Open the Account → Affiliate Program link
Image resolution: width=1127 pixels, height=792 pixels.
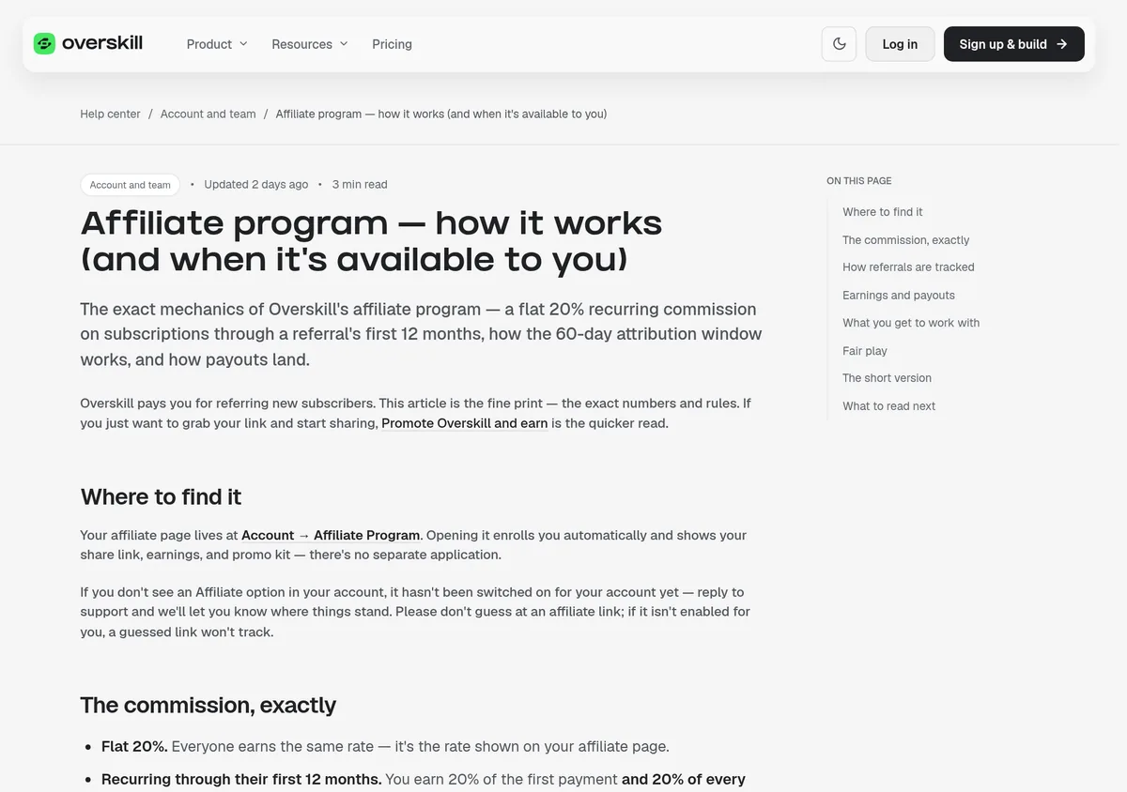tap(331, 535)
